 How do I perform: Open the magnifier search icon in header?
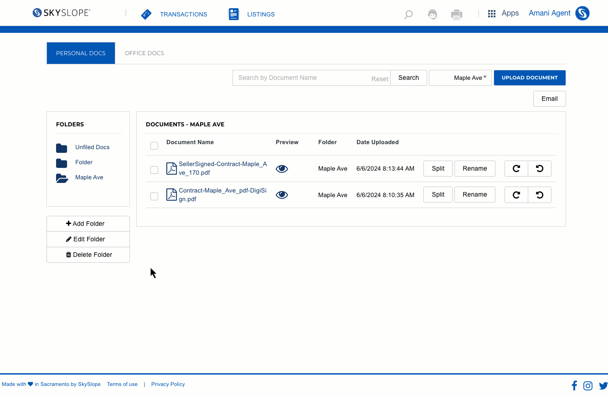pos(408,15)
